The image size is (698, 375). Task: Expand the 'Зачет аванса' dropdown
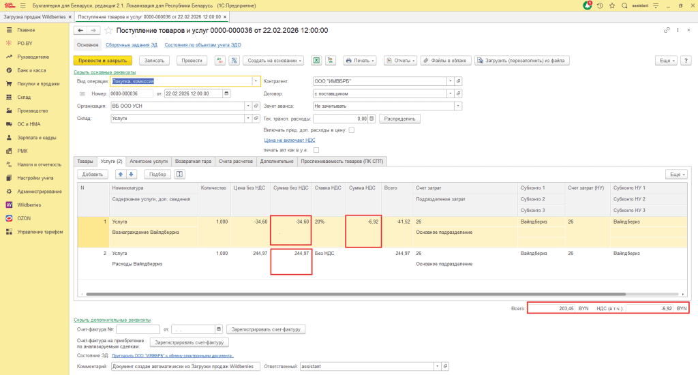(458, 106)
